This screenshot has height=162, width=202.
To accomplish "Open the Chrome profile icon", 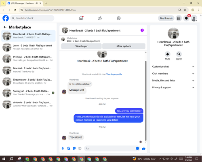I will click(x=193, y=10).
